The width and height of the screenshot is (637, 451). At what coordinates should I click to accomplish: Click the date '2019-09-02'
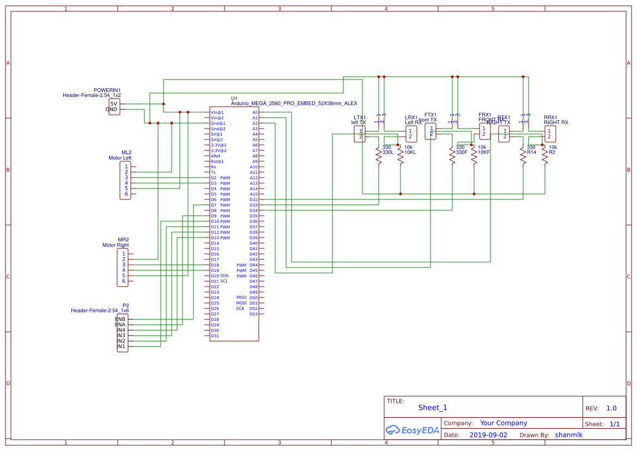tap(488, 435)
